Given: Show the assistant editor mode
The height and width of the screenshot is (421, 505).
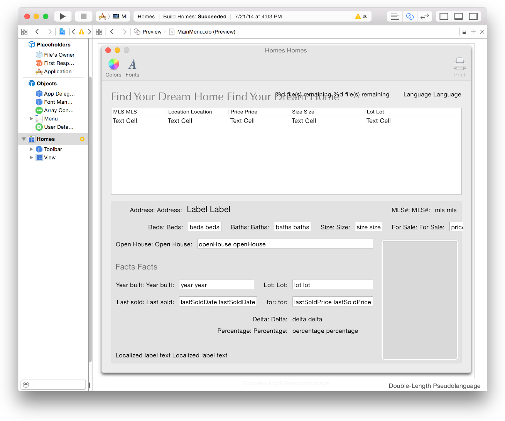Looking at the screenshot, I should tap(410, 17).
